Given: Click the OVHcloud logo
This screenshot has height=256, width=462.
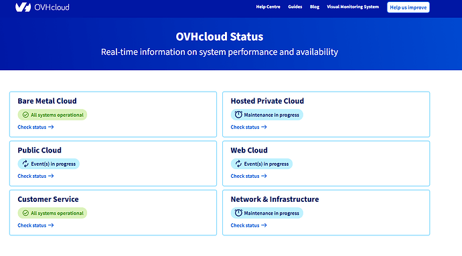Looking at the screenshot, I should [x=42, y=7].
